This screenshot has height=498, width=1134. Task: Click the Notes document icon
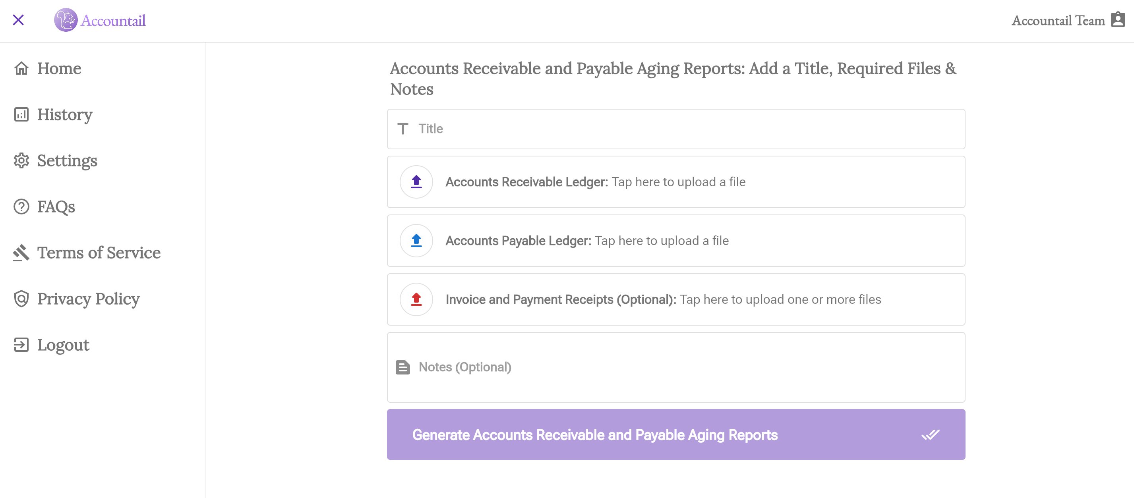pyautogui.click(x=403, y=367)
